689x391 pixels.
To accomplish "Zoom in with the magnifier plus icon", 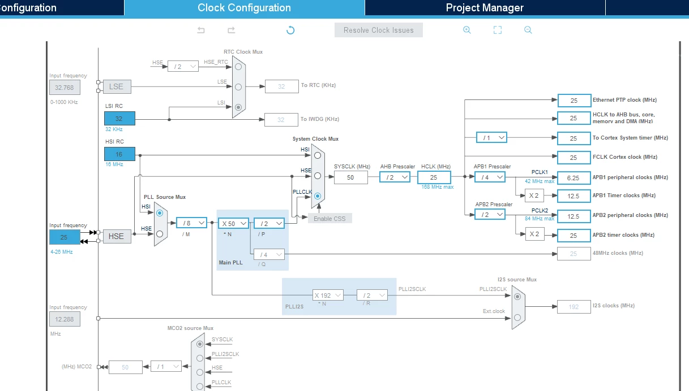I will (x=467, y=30).
